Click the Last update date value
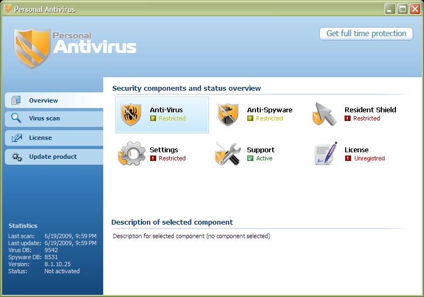 tap(70, 243)
